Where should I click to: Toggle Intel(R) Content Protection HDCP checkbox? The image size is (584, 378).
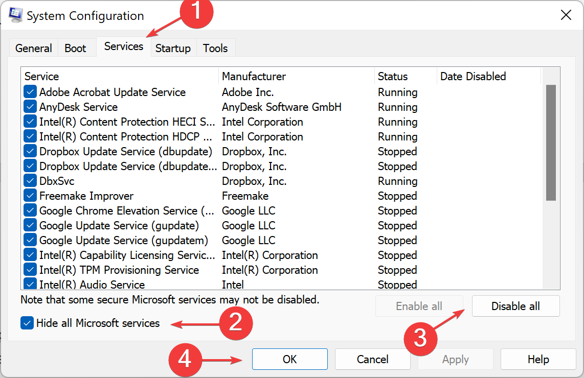[30, 136]
